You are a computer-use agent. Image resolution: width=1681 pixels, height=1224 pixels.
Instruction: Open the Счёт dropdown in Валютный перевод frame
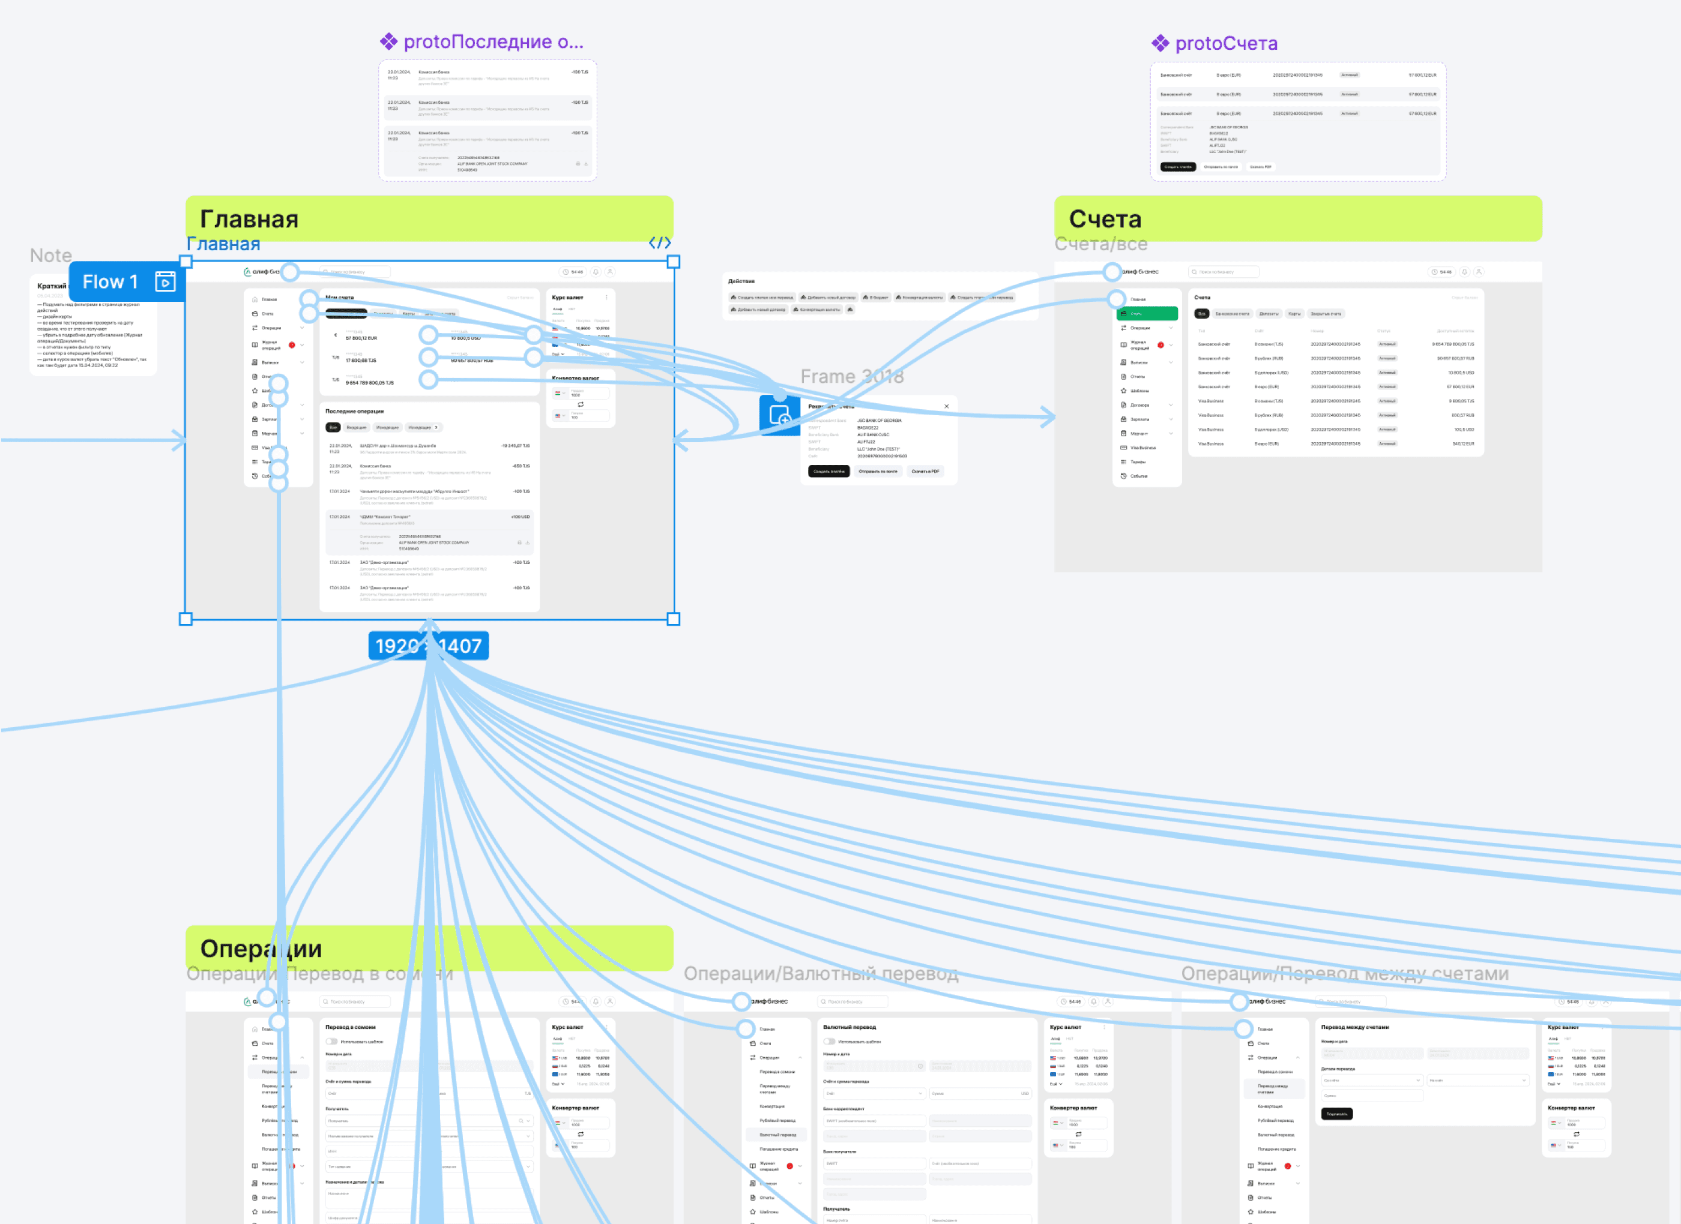875,1094
